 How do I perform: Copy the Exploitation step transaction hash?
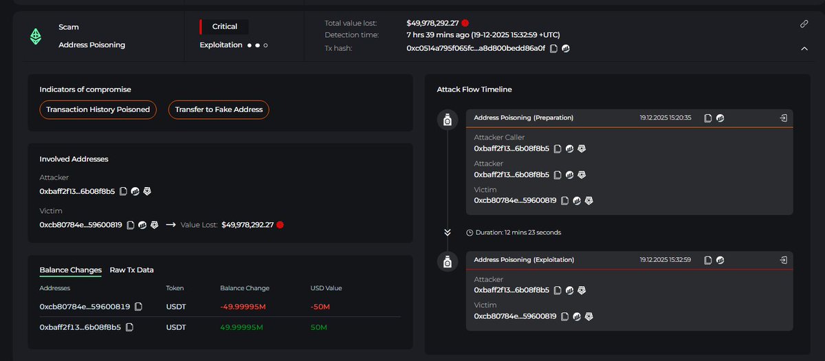[708, 261]
